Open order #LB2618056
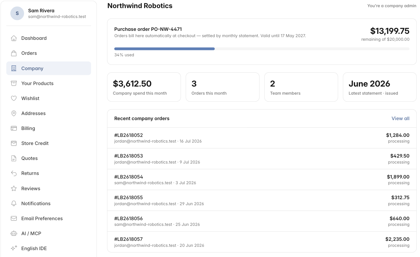The image size is (420, 257). 262,221
